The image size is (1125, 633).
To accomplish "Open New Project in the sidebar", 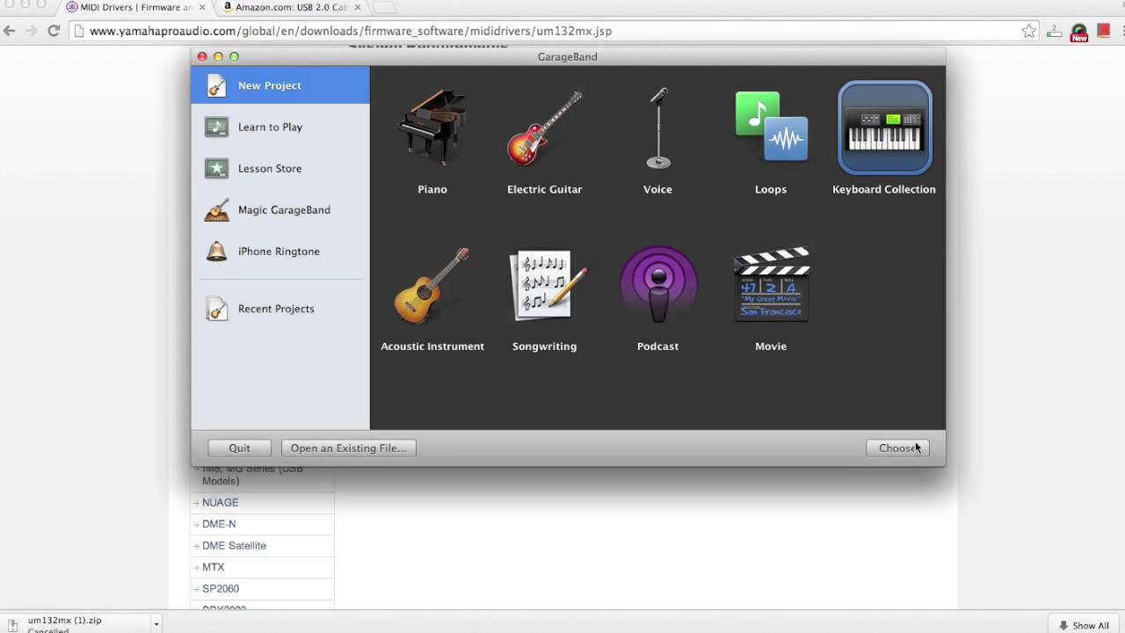I will coord(280,85).
